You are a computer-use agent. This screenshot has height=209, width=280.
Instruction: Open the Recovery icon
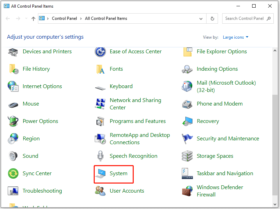(187, 121)
